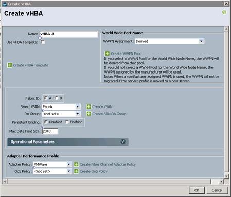Set Persistent Binding to Disabled
Viewport: 231px width, 197px height.
click(46, 122)
